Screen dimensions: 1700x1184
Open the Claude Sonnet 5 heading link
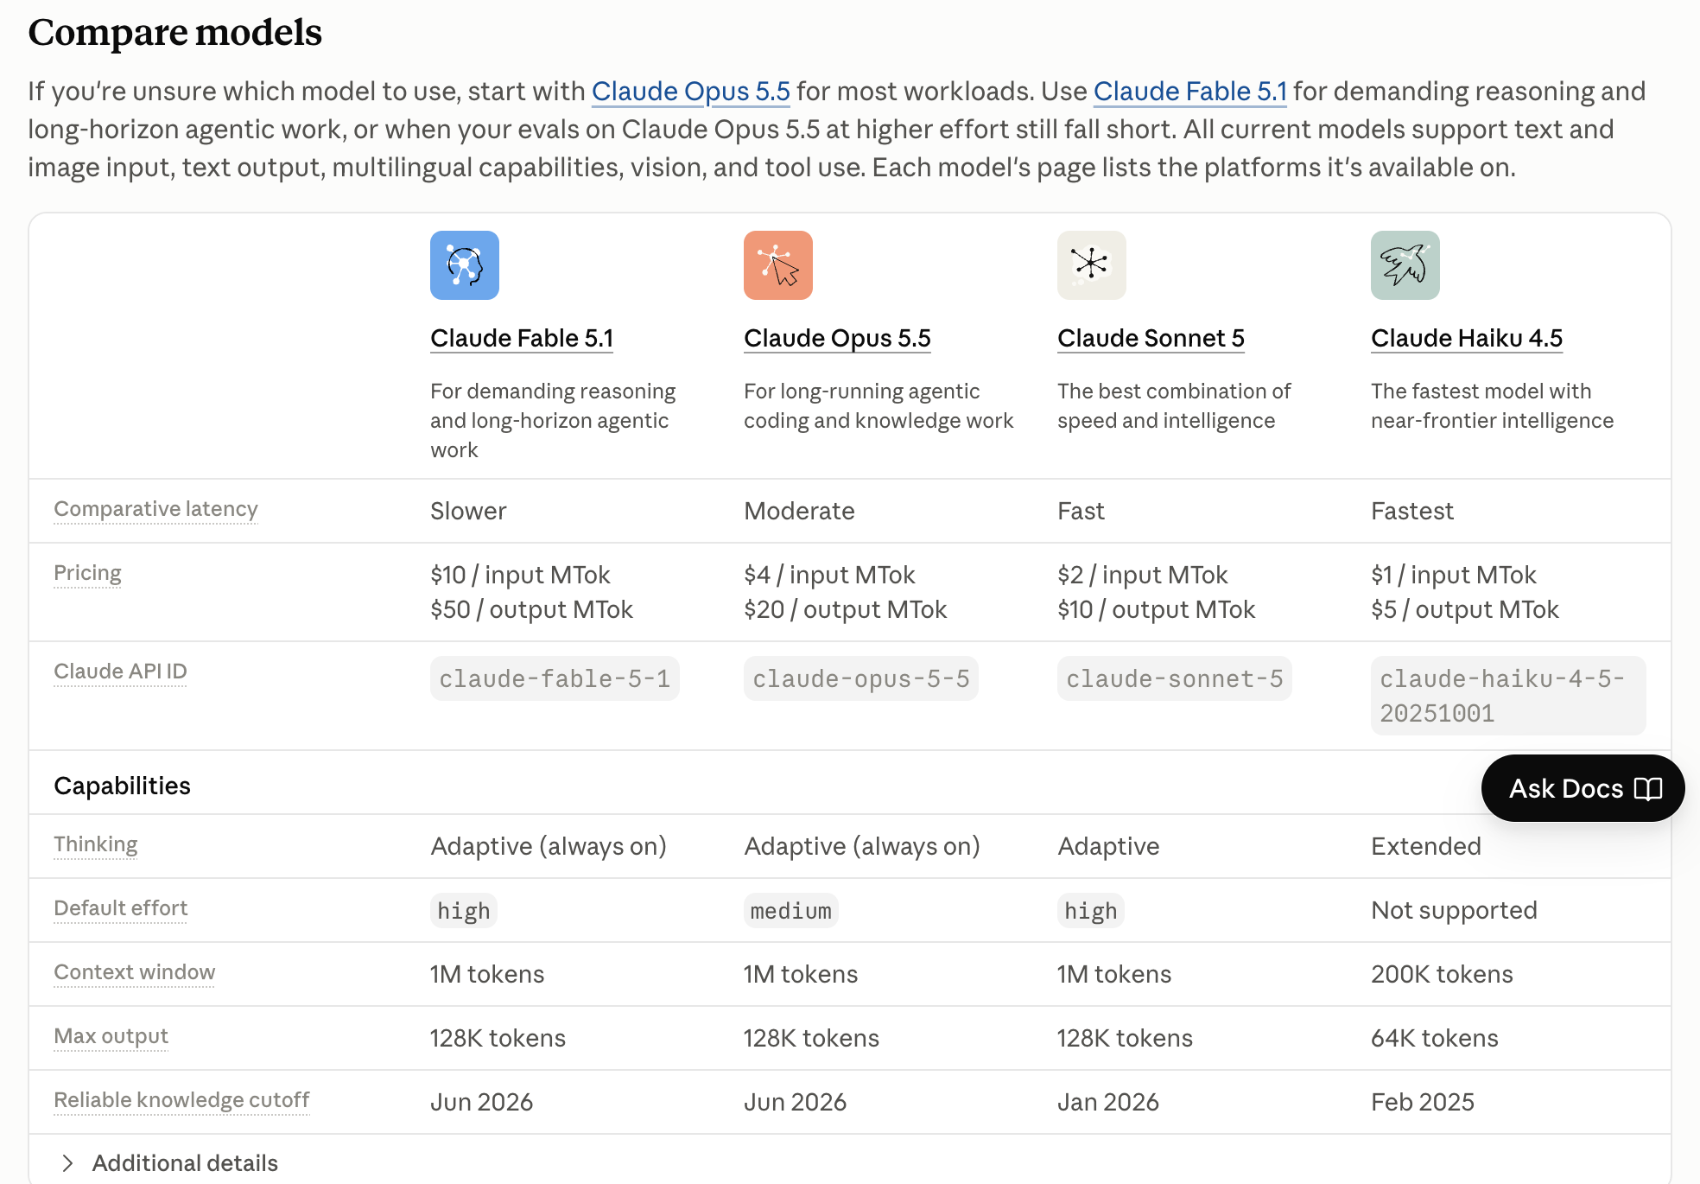click(1151, 338)
